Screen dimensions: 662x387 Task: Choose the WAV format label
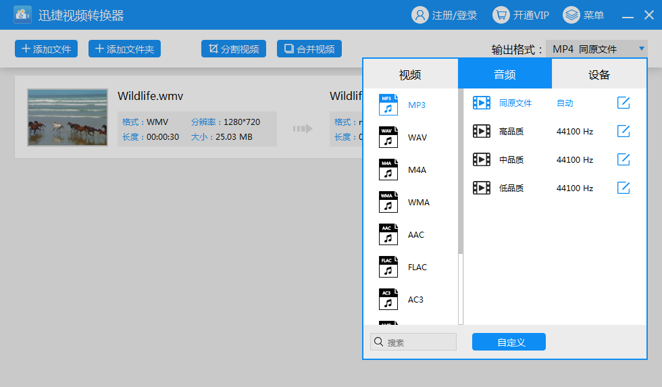coord(417,138)
